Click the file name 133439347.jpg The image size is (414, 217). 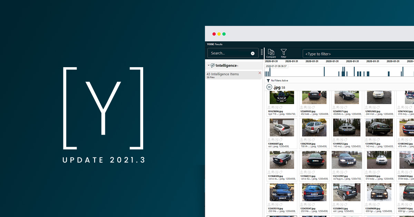point(308,208)
